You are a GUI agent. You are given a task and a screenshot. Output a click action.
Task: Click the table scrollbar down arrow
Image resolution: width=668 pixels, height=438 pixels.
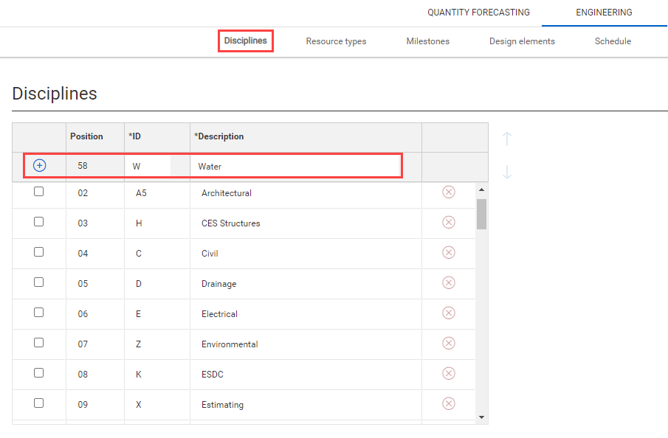tap(481, 417)
